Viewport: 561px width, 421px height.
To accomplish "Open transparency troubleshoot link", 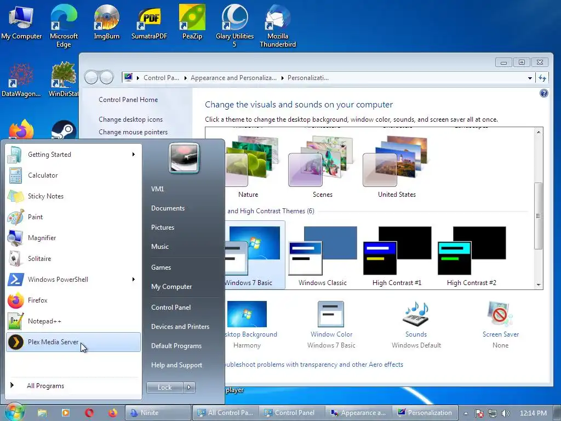I will 314,365.
